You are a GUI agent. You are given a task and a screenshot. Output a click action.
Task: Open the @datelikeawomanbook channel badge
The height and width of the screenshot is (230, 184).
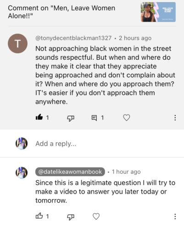[x=70, y=172]
